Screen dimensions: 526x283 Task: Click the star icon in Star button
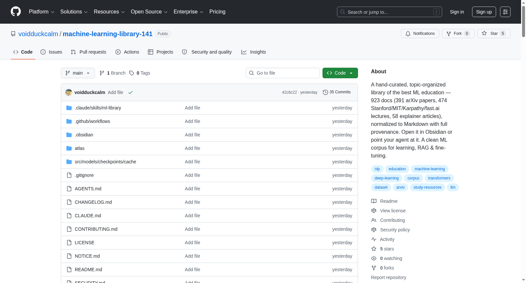[484, 33]
